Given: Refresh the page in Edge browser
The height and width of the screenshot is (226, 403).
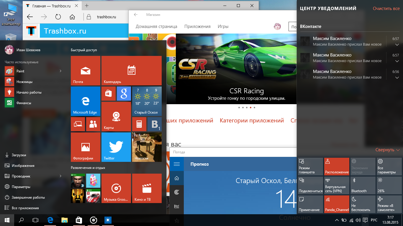Looking at the screenshot, I should pos(58,17).
